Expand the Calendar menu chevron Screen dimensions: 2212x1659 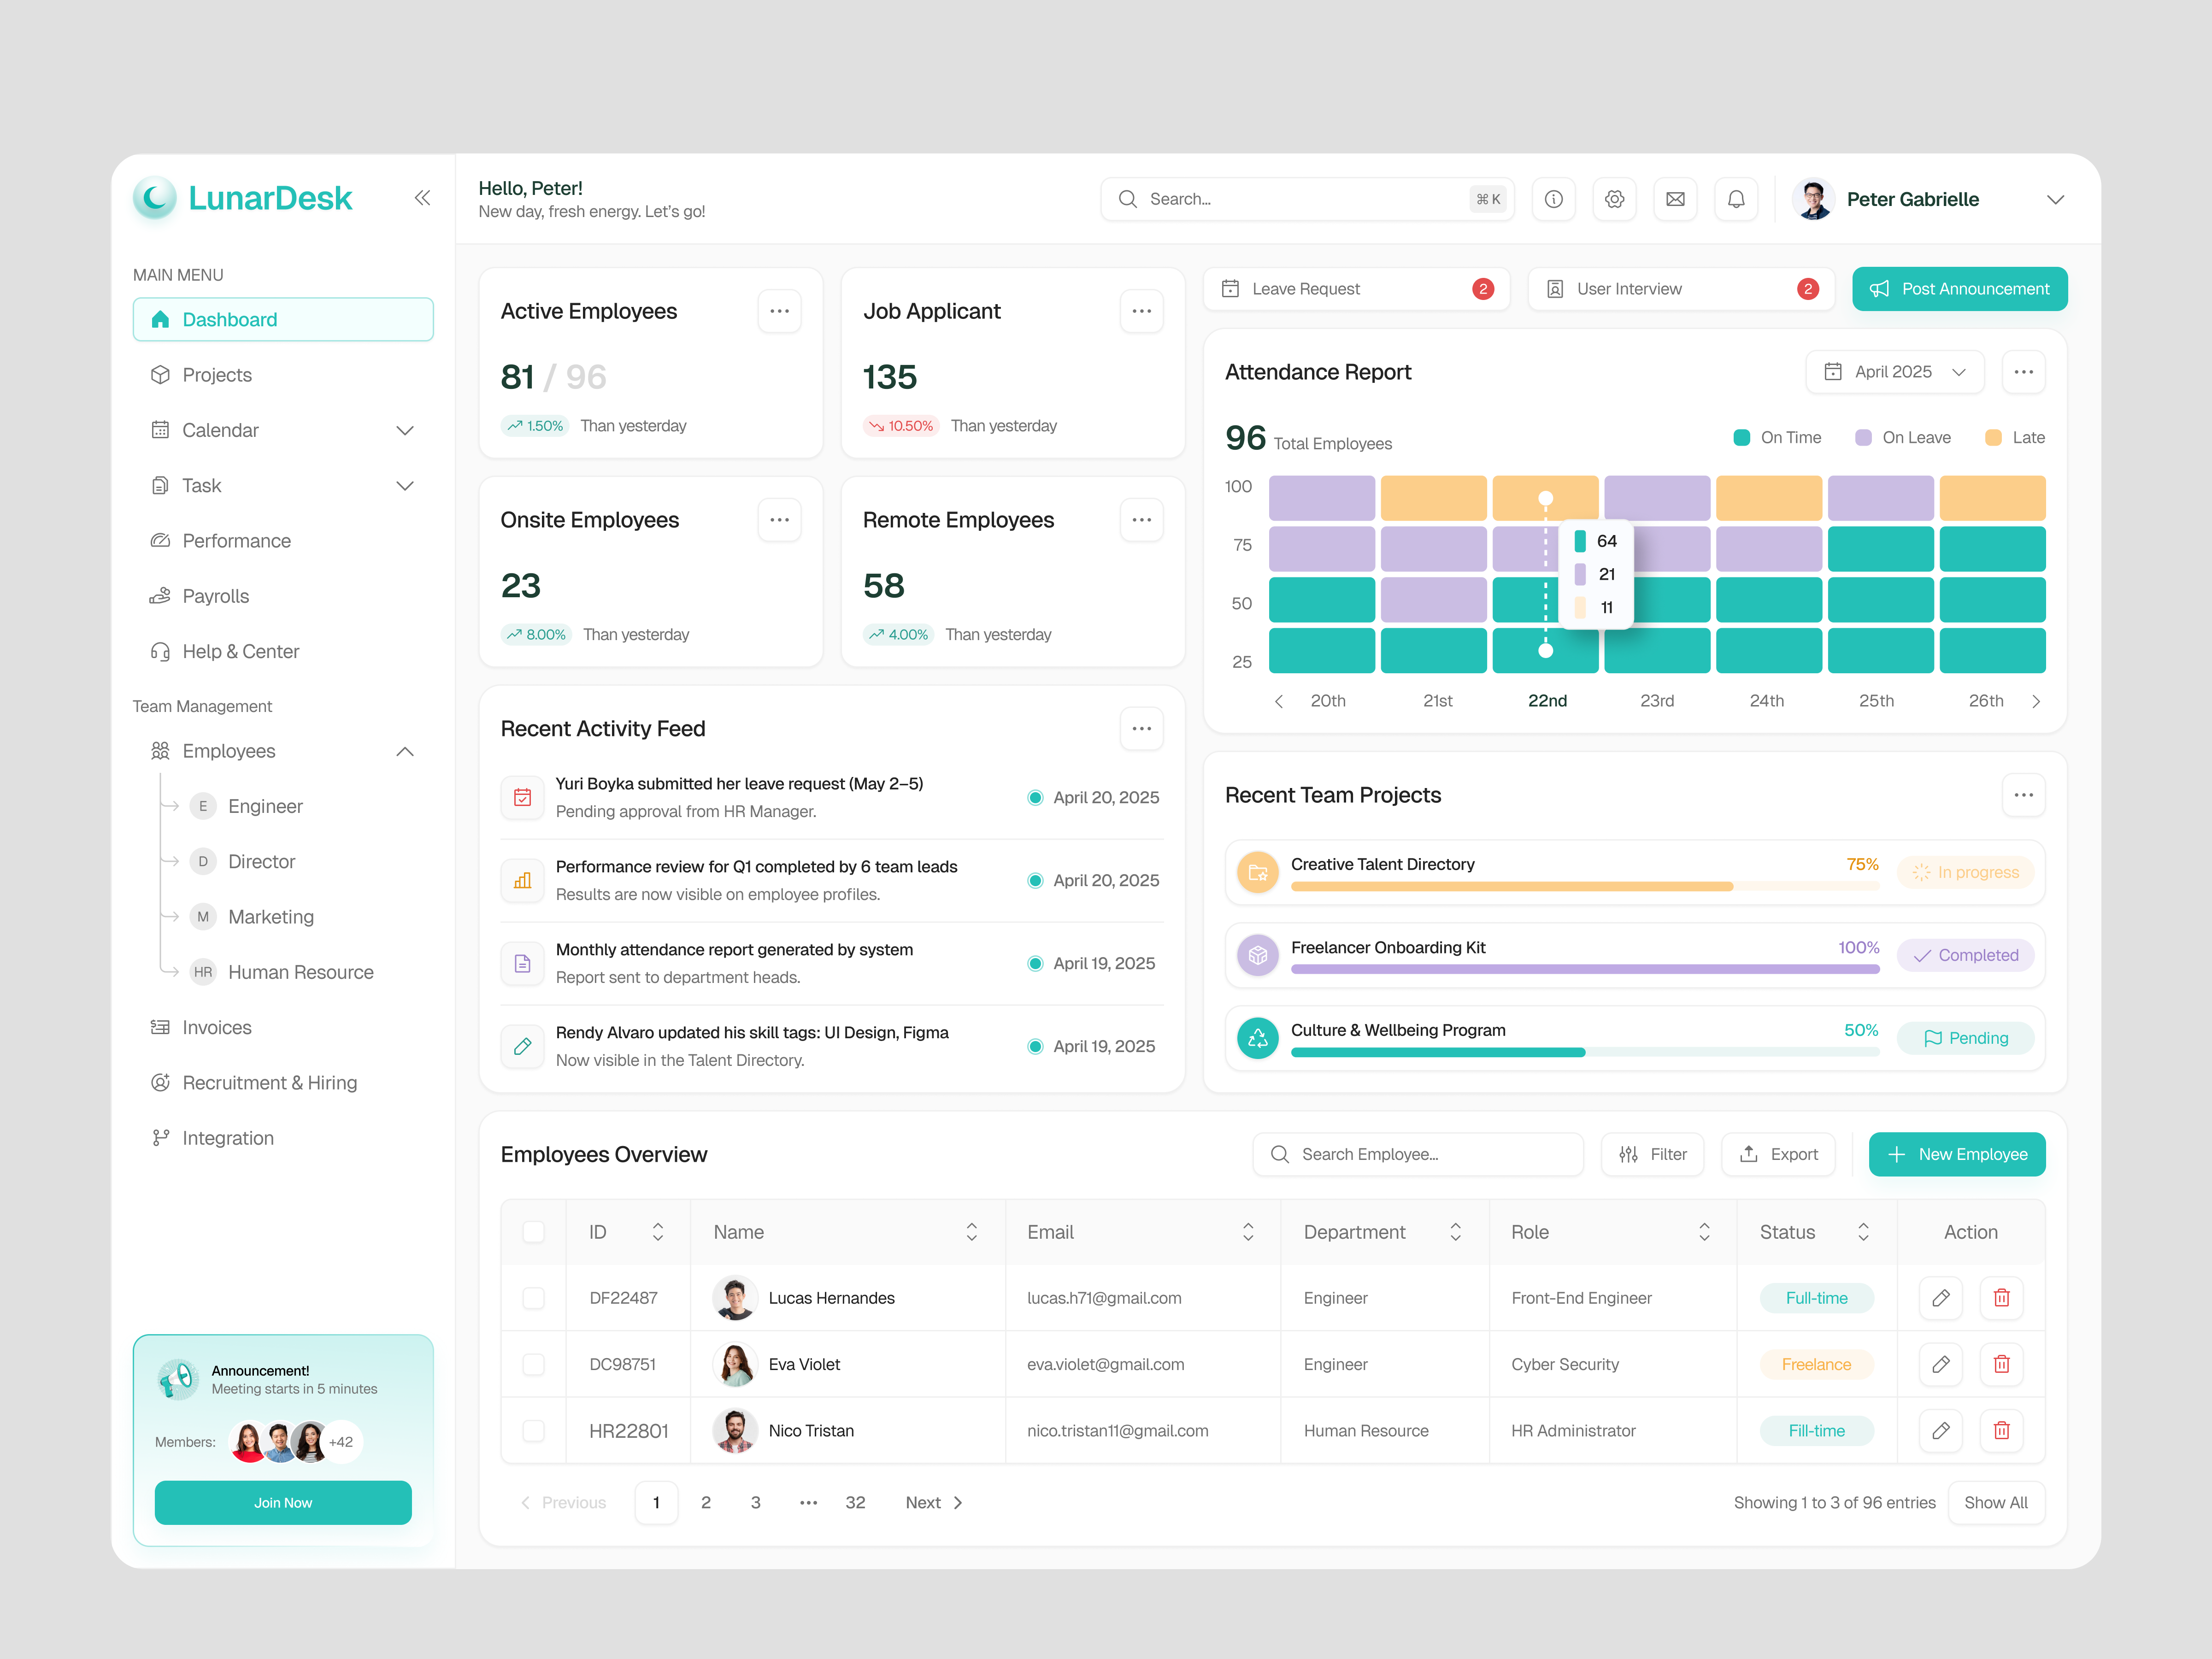[x=405, y=431]
